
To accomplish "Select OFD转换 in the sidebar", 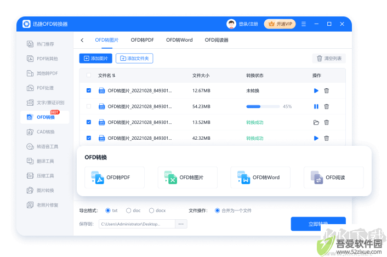I will (44, 117).
